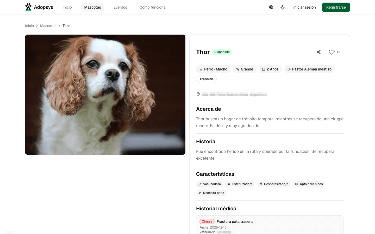Open Mascotas from the breadcrumb trail
This screenshot has height=234, width=375.
pyautogui.click(x=48, y=26)
